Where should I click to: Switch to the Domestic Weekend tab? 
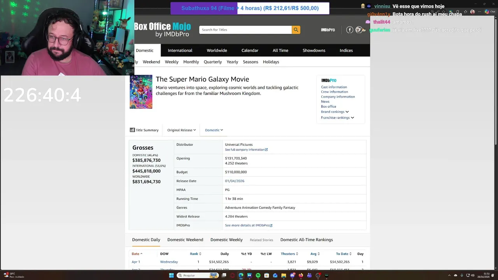coord(185,240)
